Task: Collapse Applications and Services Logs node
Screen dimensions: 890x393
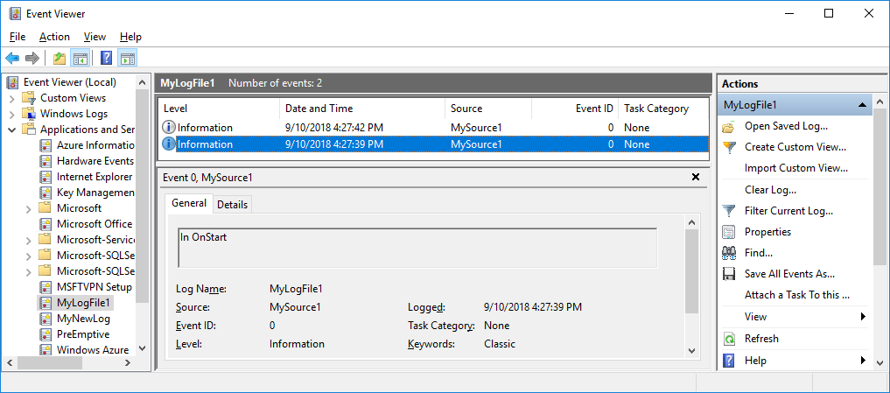Action: click(x=12, y=130)
